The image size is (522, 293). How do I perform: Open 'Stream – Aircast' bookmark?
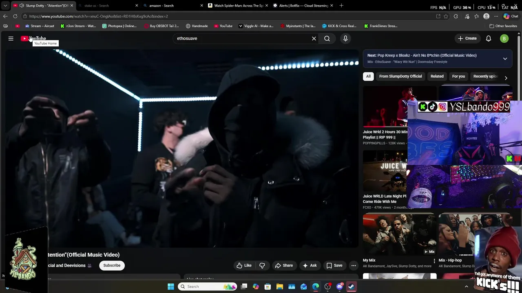click(x=40, y=26)
